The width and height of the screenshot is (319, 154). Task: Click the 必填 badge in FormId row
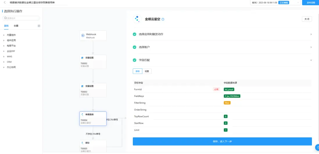tap(216, 89)
